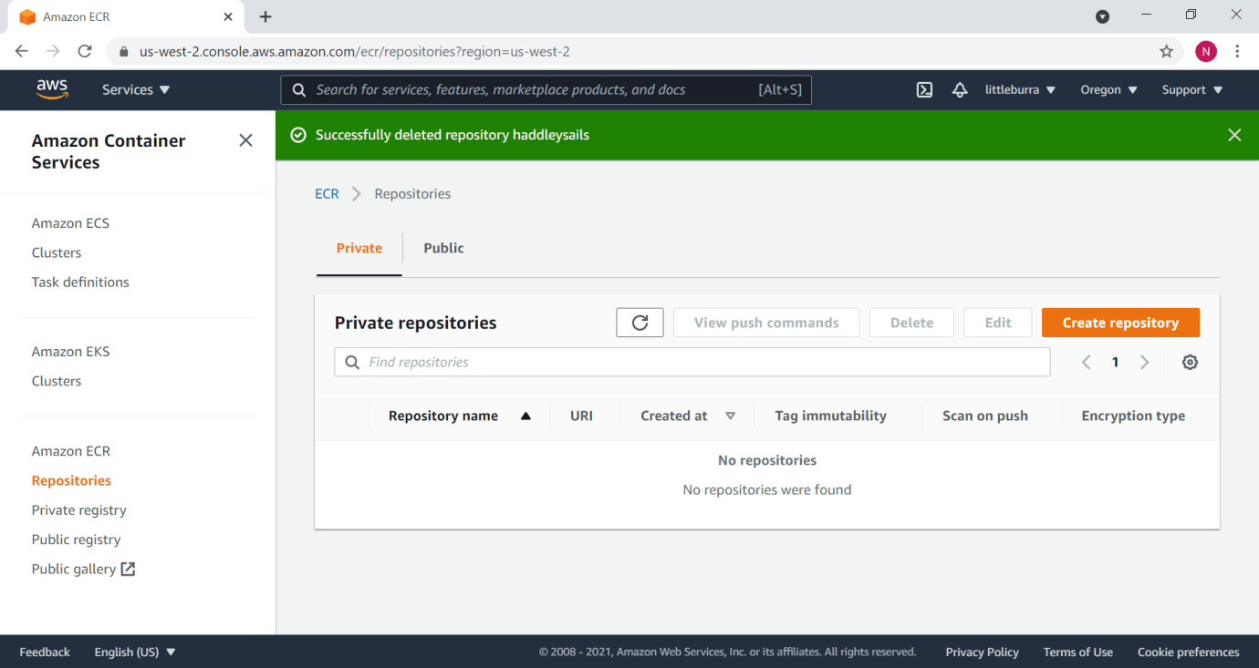Dismiss the green success notification banner
Image resolution: width=1259 pixels, height=668 pixels.
tap(1234, 135)
